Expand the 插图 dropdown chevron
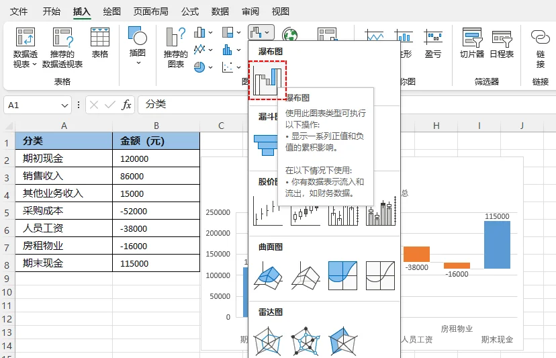 [138, 62]
